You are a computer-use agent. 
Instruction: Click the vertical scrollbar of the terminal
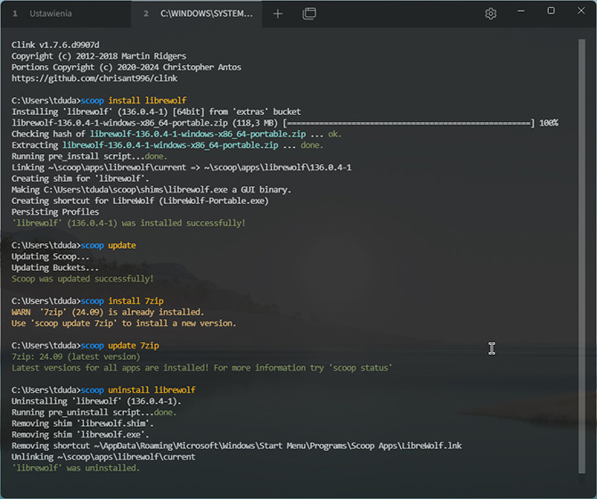581,256
